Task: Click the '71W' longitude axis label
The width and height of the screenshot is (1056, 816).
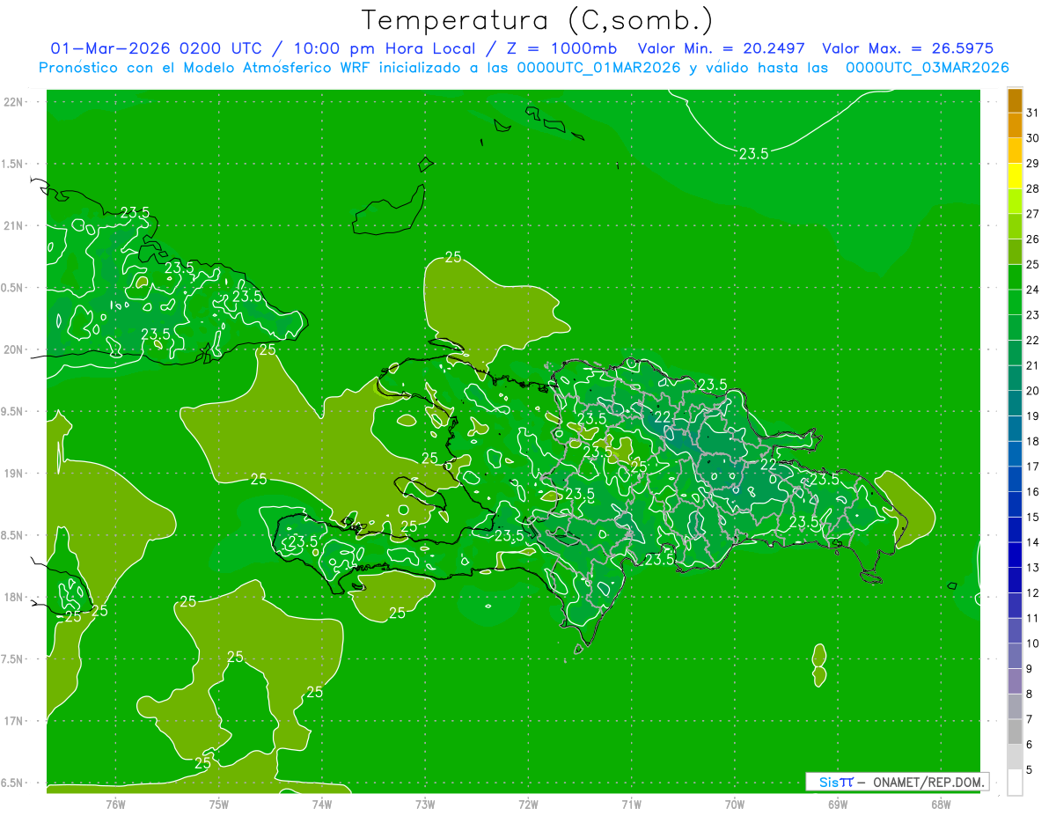Action: point(631,804)
